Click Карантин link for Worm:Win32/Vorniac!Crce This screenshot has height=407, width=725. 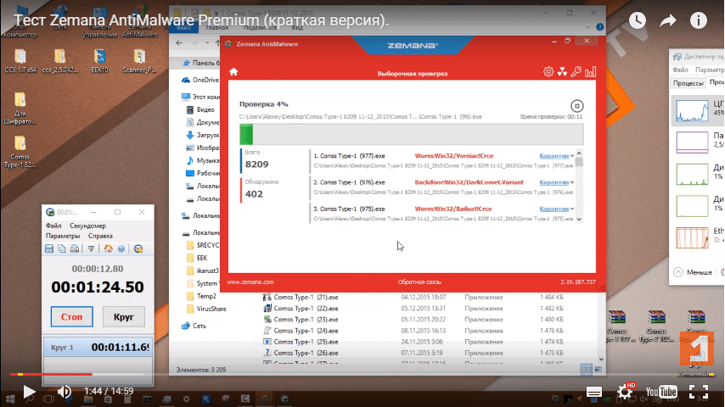click(554, 156)
